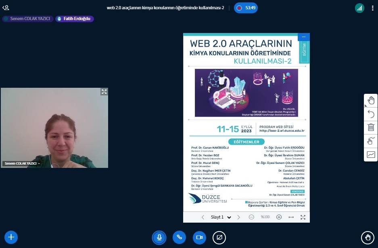
Task: Click the Fatih Erdoğdu participant chip
Action: pyautogui.click(x=74, y=19)
